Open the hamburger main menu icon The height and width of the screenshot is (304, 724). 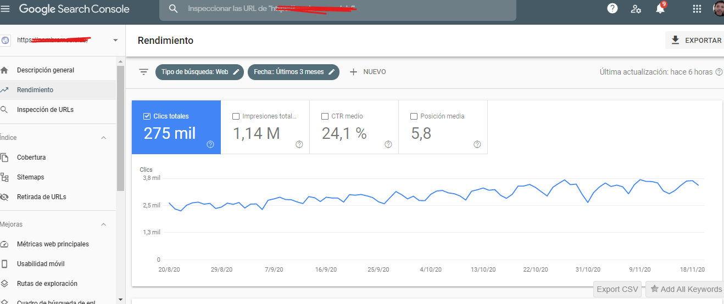coord(5,9)
